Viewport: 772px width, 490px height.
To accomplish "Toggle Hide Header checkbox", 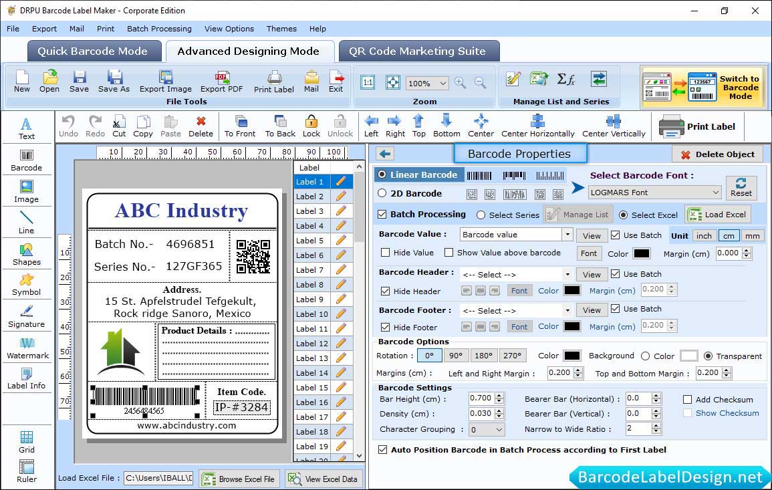I will pyautogui.click(x=386, y=291).
